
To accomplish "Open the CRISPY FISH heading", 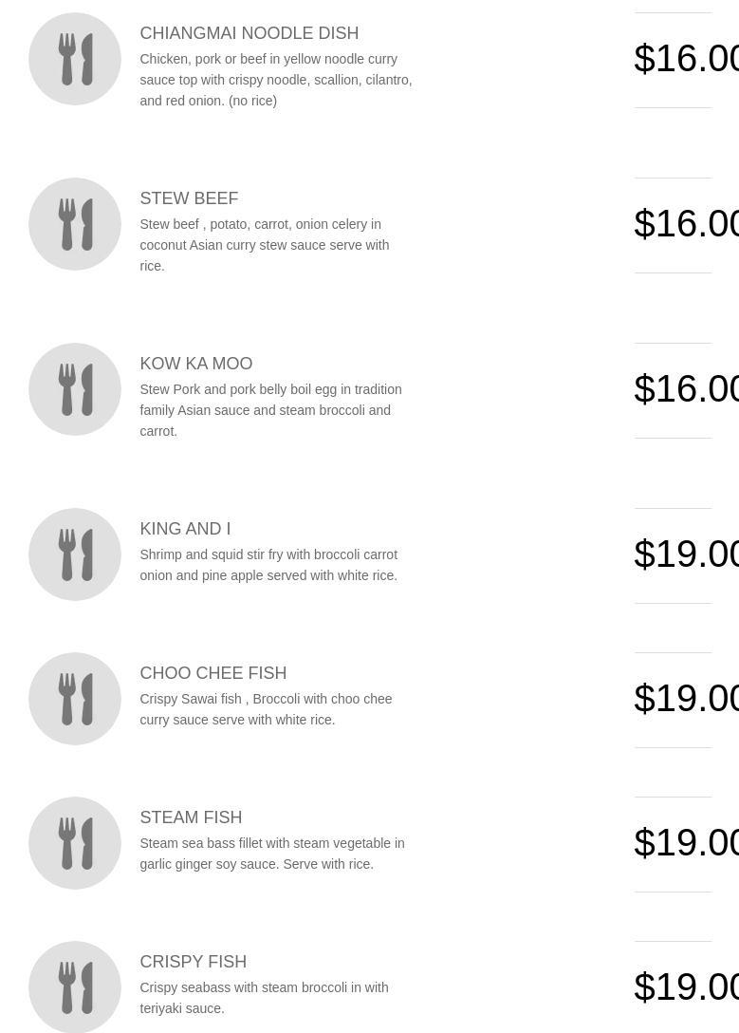I will [x=193, y=962].
